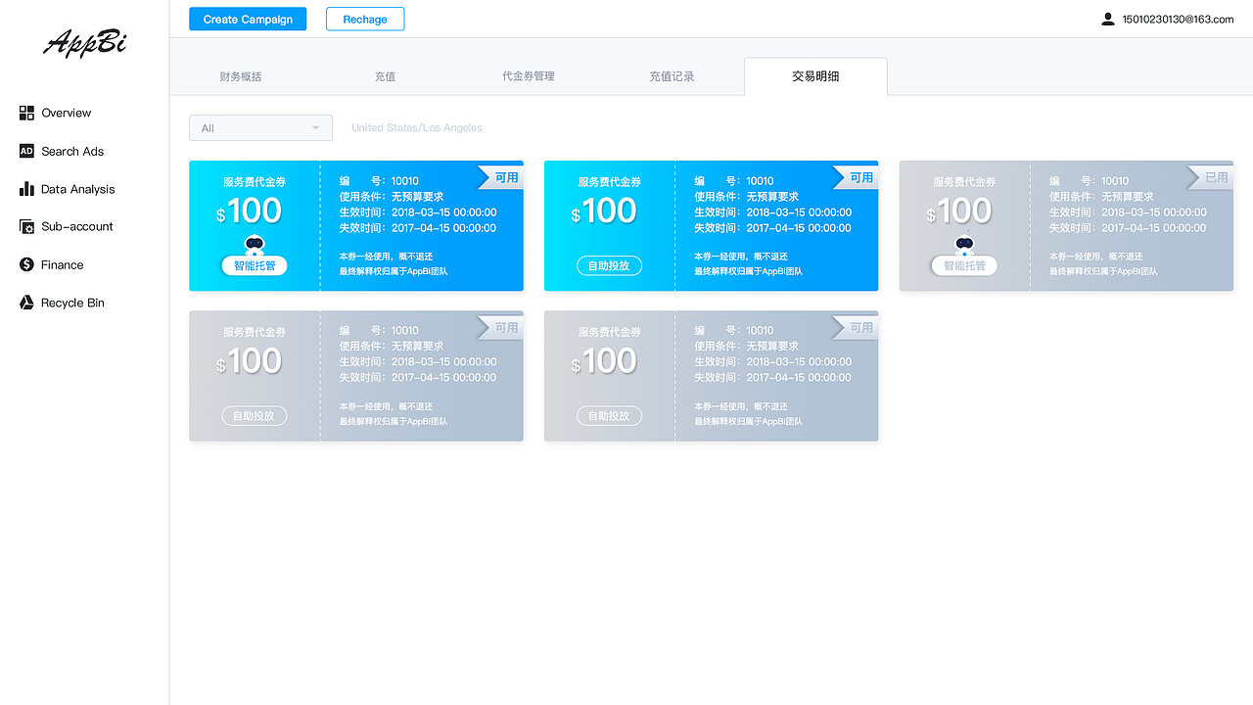Click 智能托管 on the first coupon card
The image size is (1253, 705).
tap(254, 265)
